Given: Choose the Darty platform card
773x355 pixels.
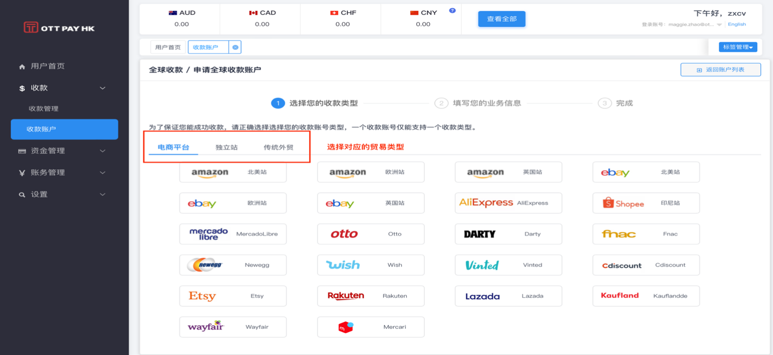Looking at the screenshot, I should [508, 234].
